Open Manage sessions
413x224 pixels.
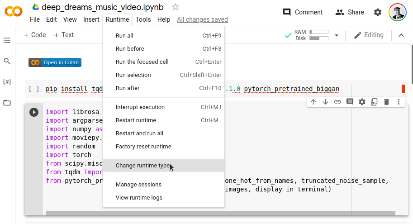coord(164,185)
